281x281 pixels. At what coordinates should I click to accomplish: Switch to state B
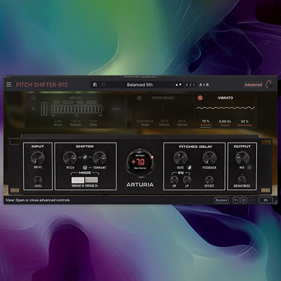coord(194,85)
